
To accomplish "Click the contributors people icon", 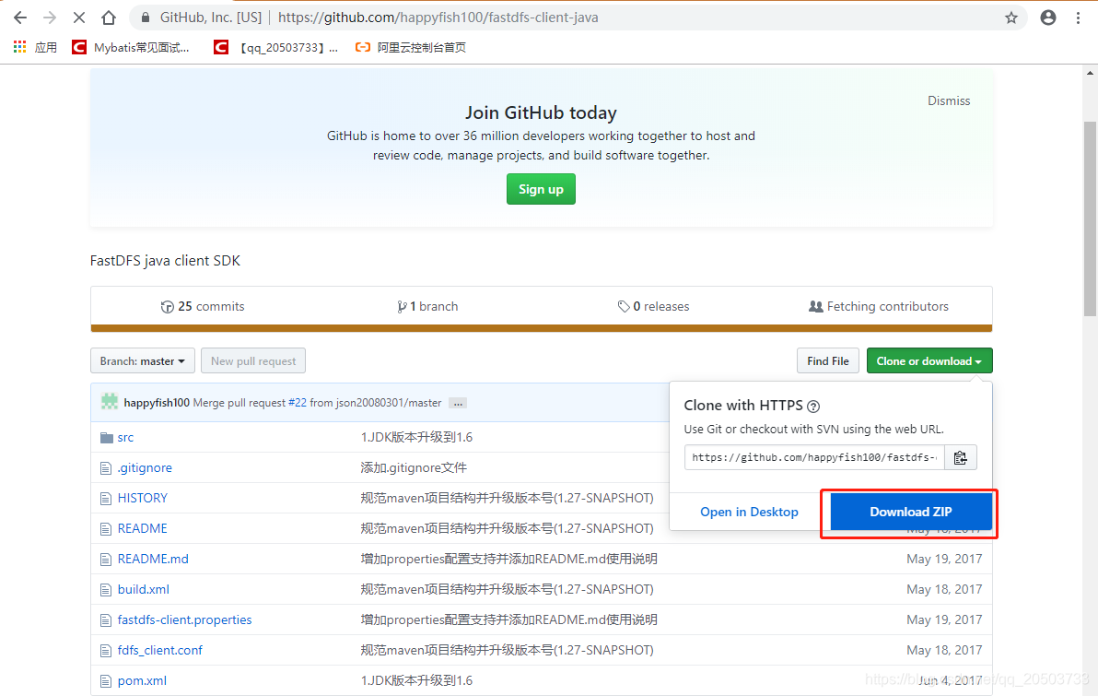I will coord(816,306).
